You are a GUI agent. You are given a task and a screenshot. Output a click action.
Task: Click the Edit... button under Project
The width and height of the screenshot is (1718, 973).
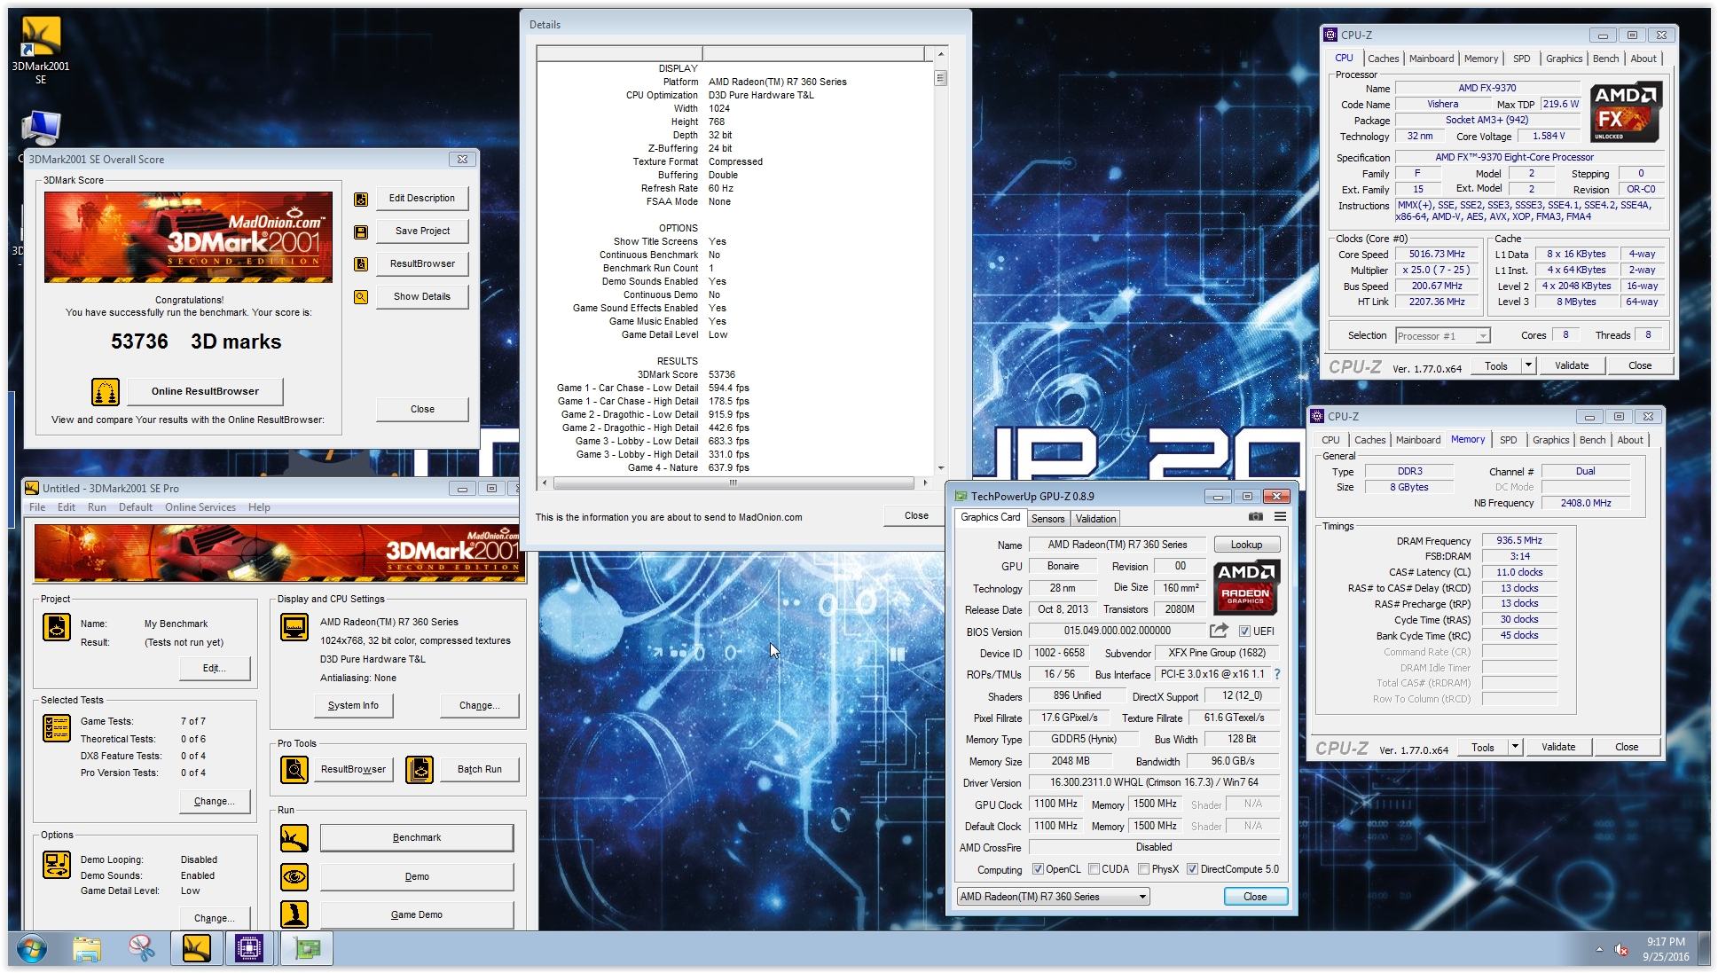(215, 669)
